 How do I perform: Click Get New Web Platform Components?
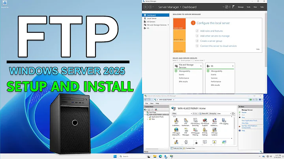[x=249, y=127]
